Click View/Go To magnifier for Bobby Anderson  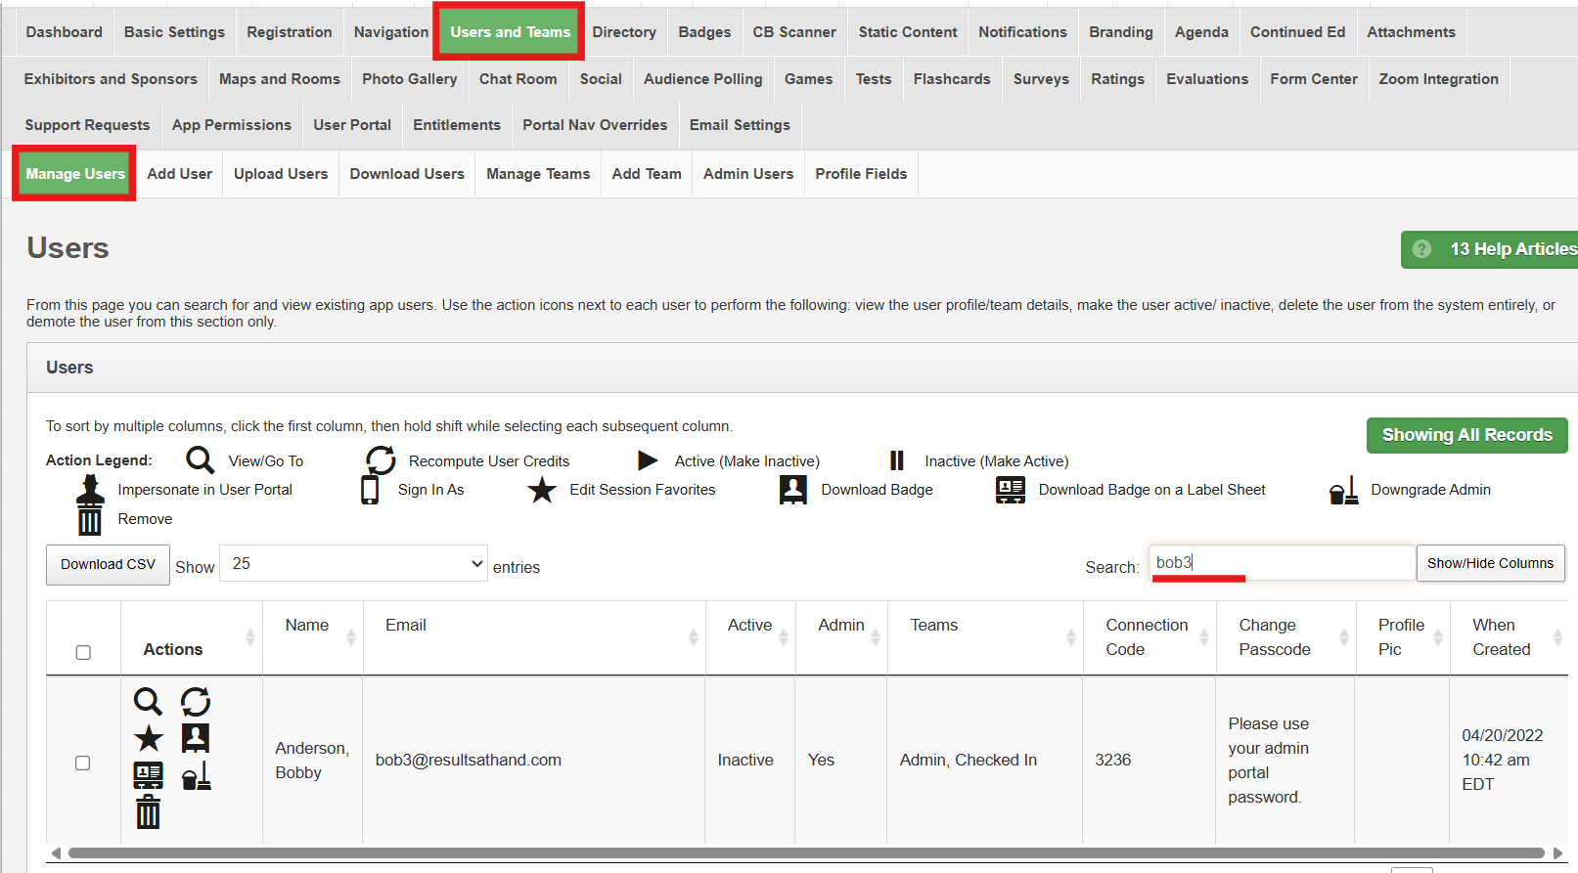pos(148,701)
